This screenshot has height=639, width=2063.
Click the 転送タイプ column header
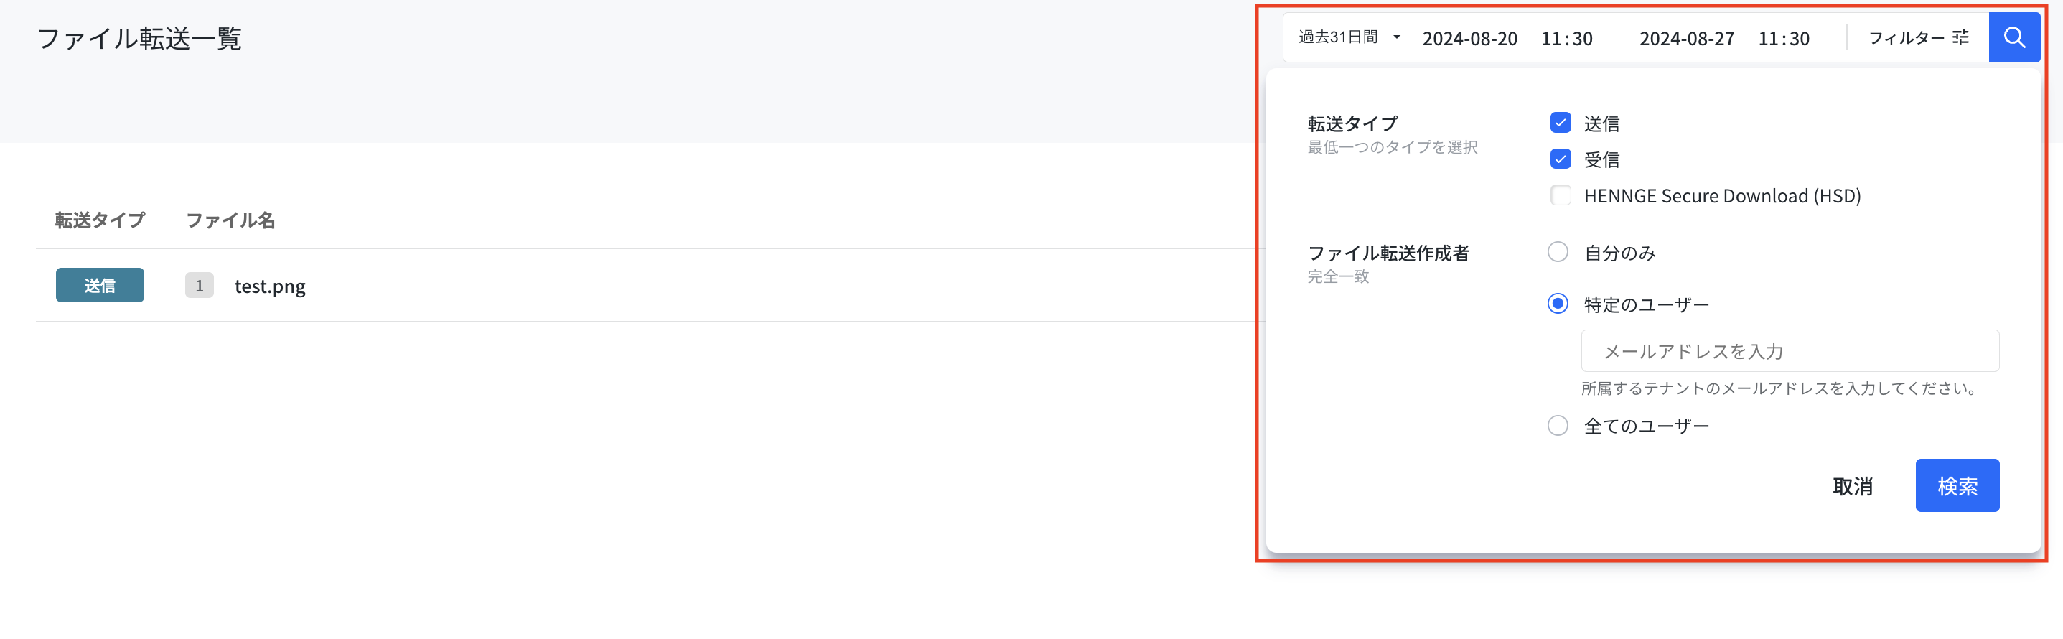pos(100,220)
